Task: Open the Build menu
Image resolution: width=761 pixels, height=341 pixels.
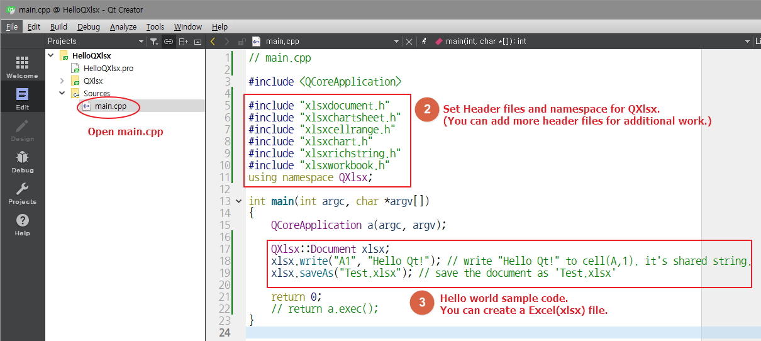Action: pos(58,26)
